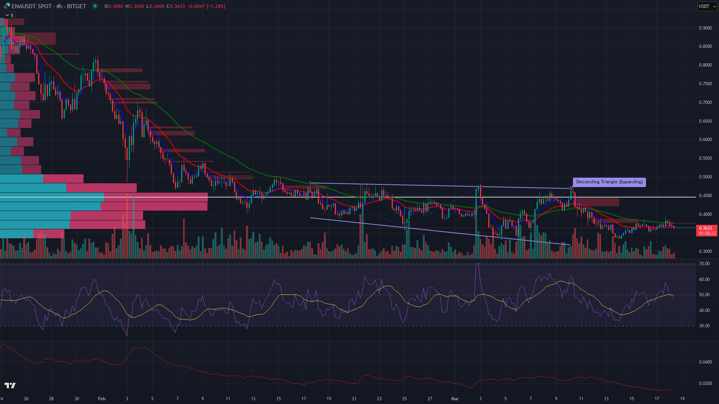This screenshot has width=719, height=404.
Task: Click the 0.4500 price axis label
Action: coord(706,196)
